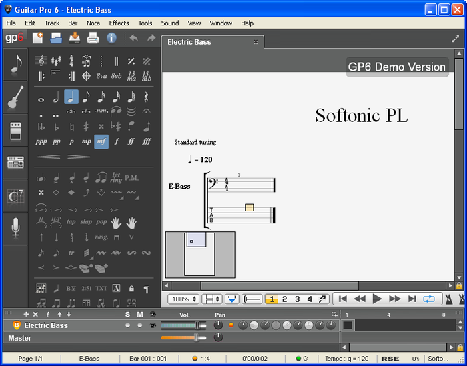The width and height of the screenshot is (467, 366).
Task: Open the File menu
Action: click(11, 23)
